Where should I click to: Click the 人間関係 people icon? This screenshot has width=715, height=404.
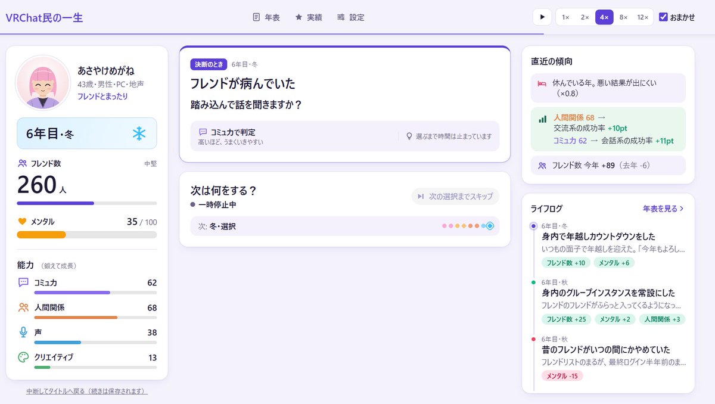[x=23, y=307]
